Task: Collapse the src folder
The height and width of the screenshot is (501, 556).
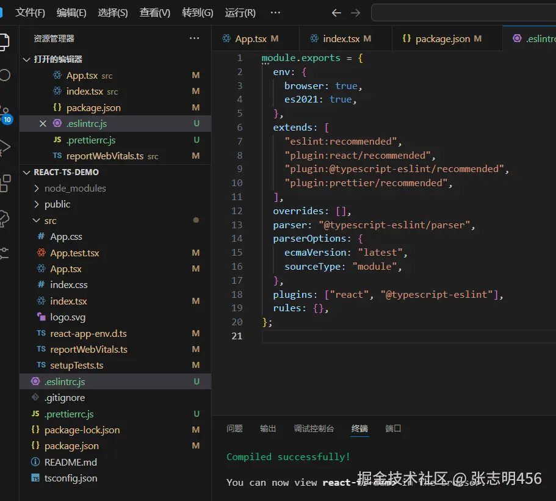Action: point(115,220)
